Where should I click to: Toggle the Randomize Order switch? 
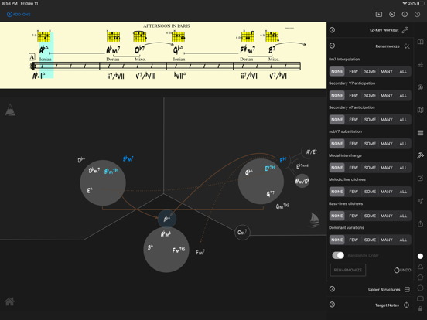(x=338, y=255)
